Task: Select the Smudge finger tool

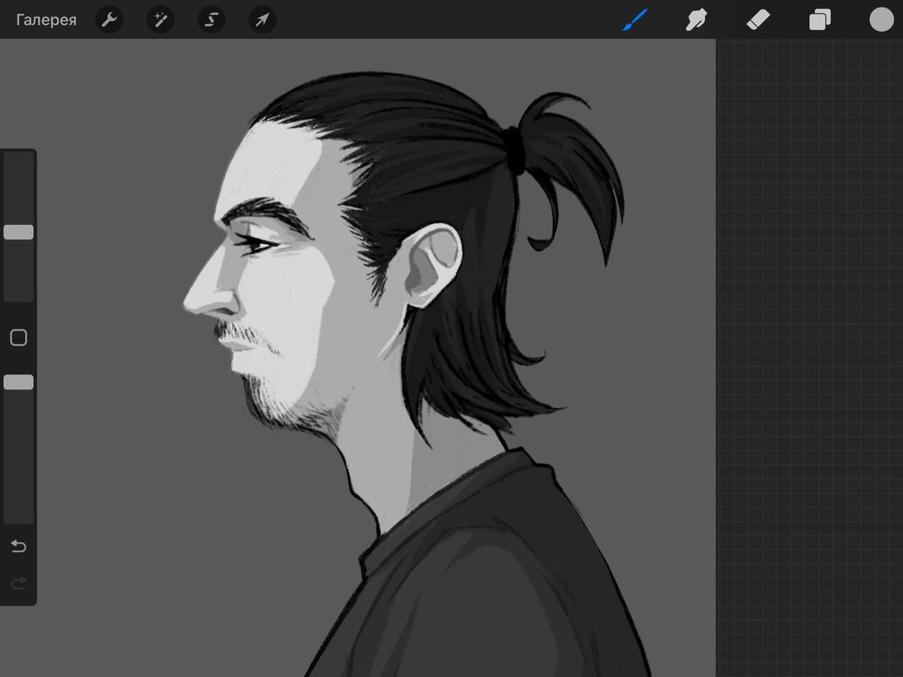Action: coord(696,20)
